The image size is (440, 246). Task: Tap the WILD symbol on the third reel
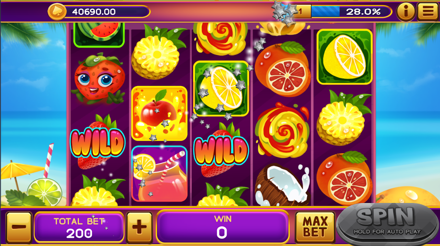[x=221, y=150]
